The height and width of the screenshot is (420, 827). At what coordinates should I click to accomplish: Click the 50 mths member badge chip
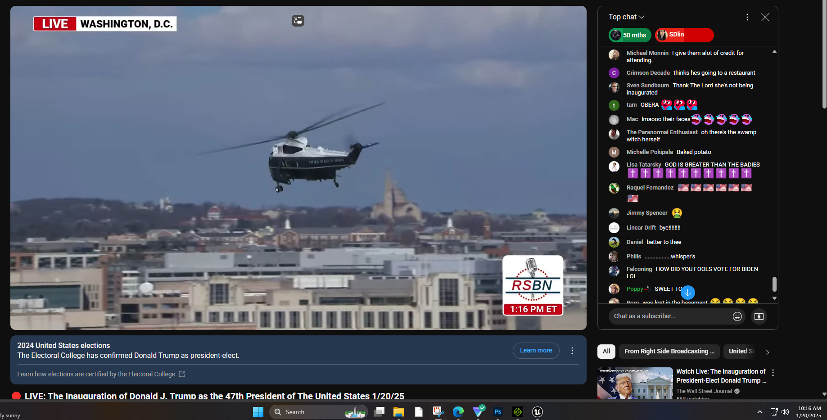(630, 35)
